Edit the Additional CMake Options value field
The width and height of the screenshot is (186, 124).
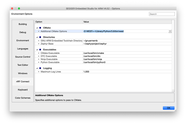click(x=126, y=31)
